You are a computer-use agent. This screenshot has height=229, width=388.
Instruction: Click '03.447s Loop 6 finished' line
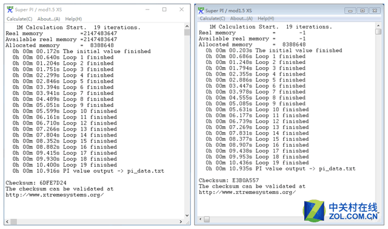(x=256, y=86)
